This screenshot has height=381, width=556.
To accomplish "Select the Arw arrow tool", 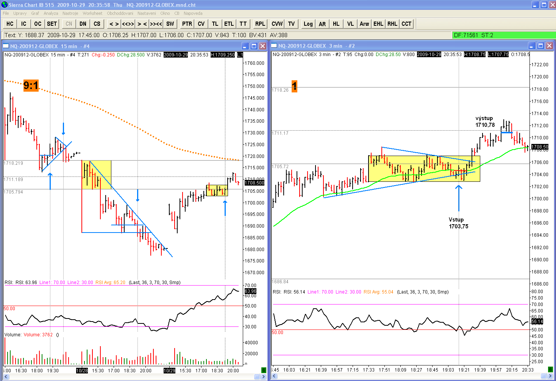I will 364,24.
